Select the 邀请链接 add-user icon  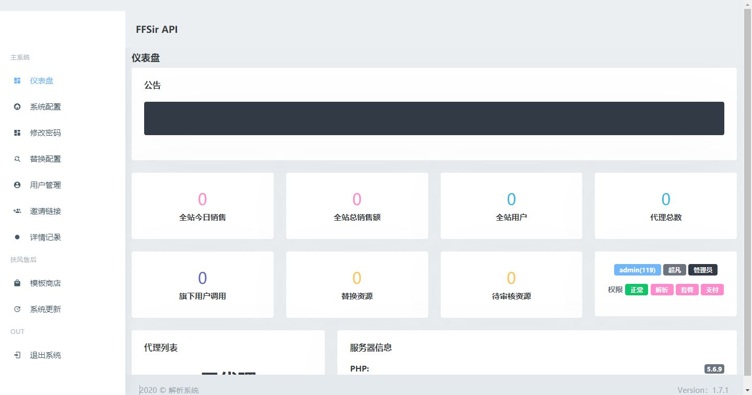(x=16, y=211)
